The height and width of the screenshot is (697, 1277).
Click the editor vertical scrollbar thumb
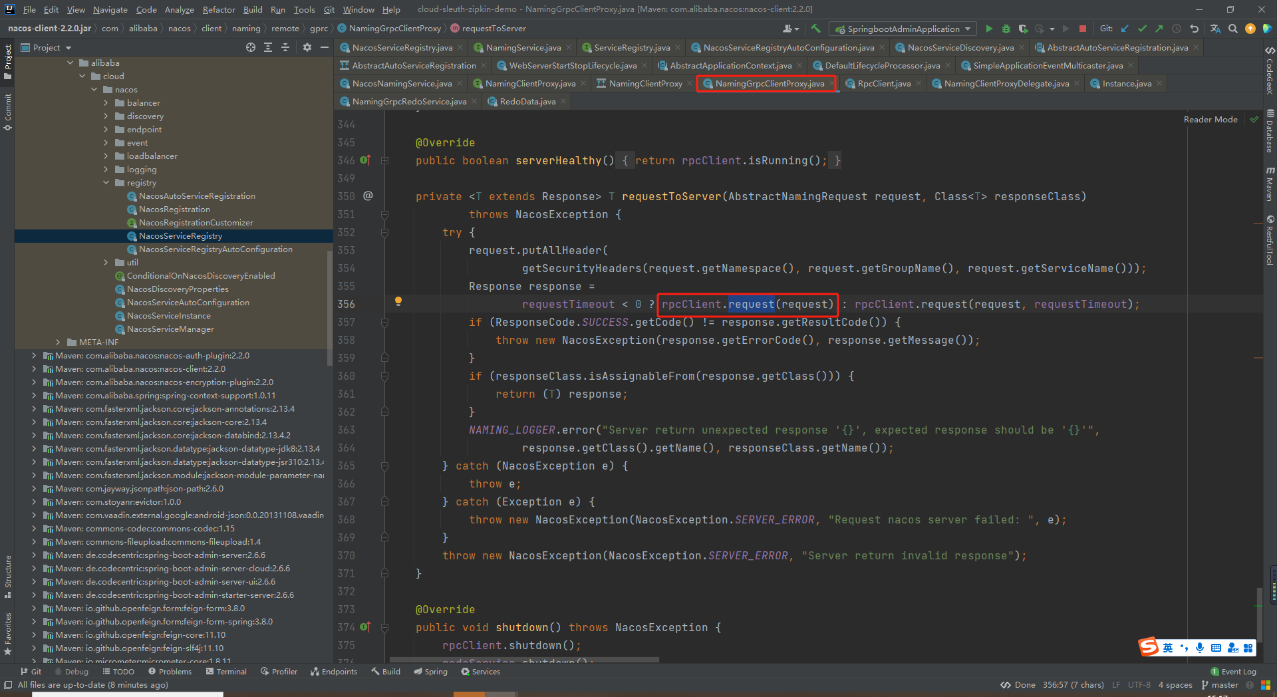(1259, 615)
